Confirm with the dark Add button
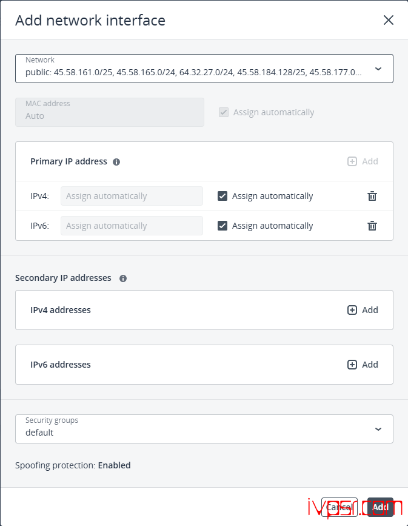 (380, 507)
